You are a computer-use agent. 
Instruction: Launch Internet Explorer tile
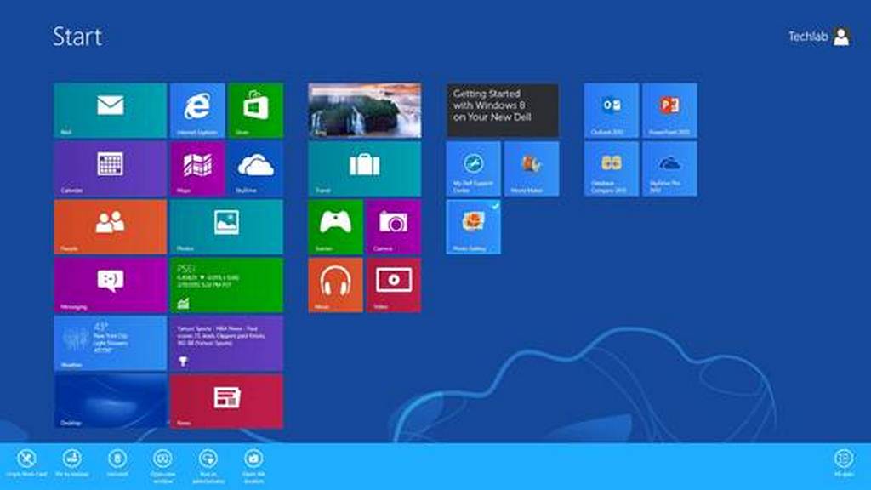pos(197,110)
